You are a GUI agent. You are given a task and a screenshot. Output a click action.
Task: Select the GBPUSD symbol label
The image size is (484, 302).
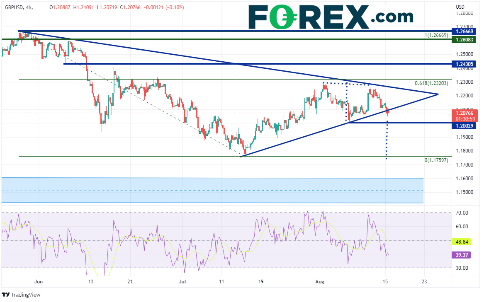(13, 7)
